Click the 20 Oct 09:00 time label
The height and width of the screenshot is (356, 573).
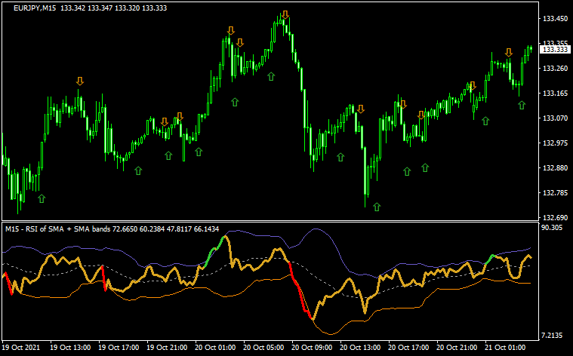pyautogui.click(x=312, y=347)
